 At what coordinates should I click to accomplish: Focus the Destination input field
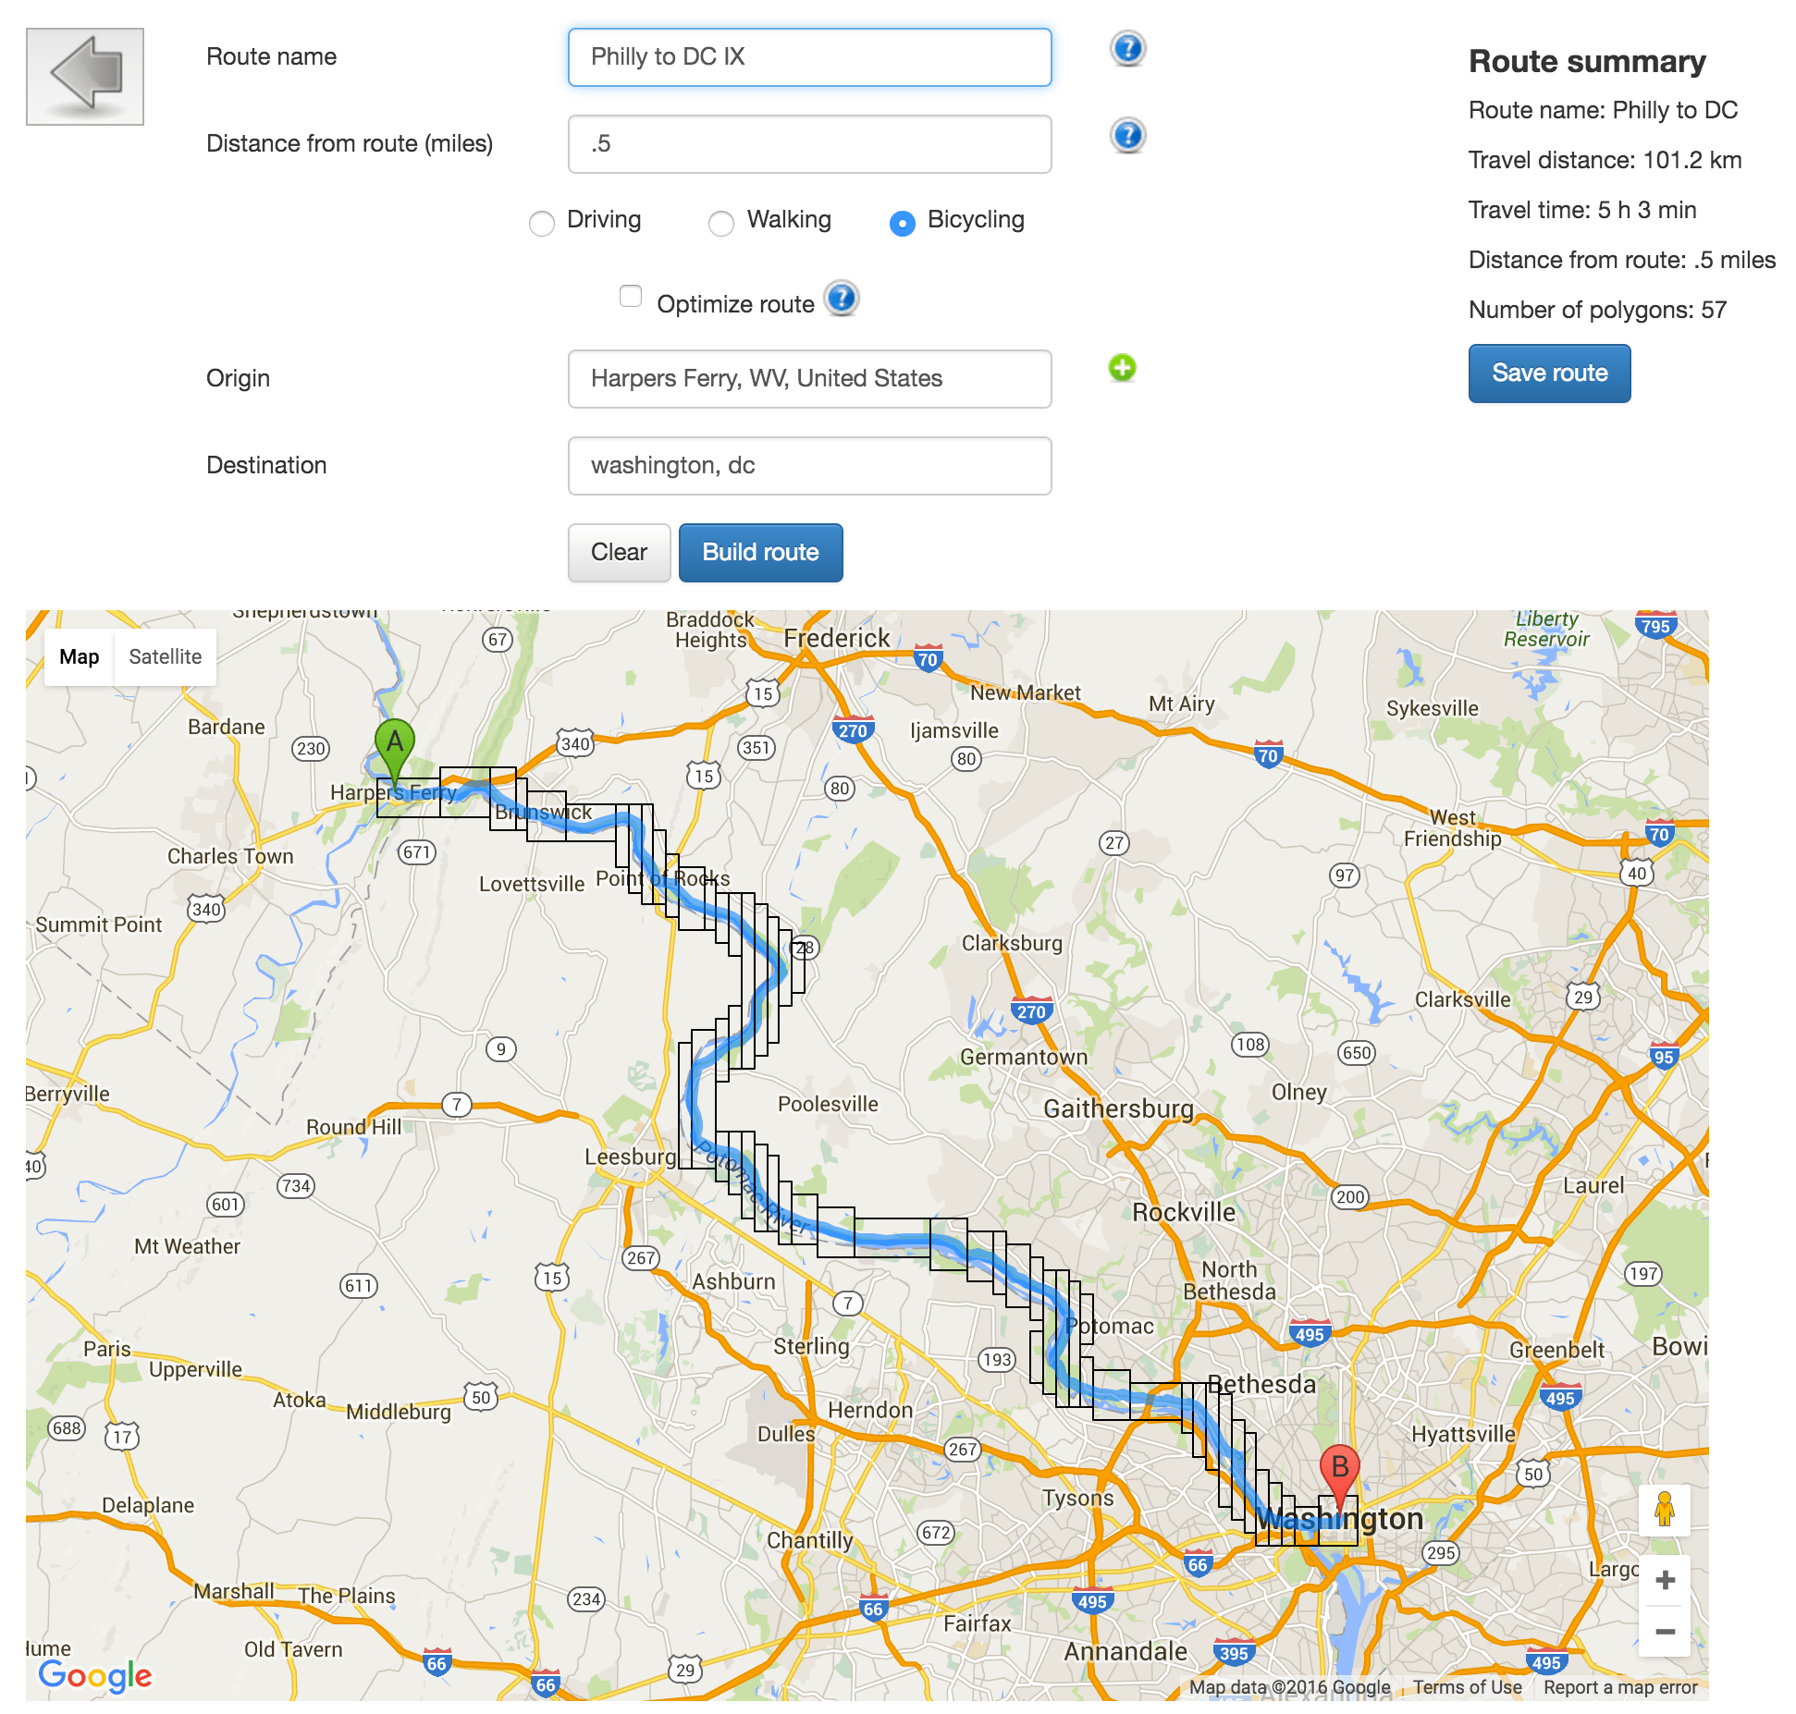pyautogui.click(x=809, y=465)
